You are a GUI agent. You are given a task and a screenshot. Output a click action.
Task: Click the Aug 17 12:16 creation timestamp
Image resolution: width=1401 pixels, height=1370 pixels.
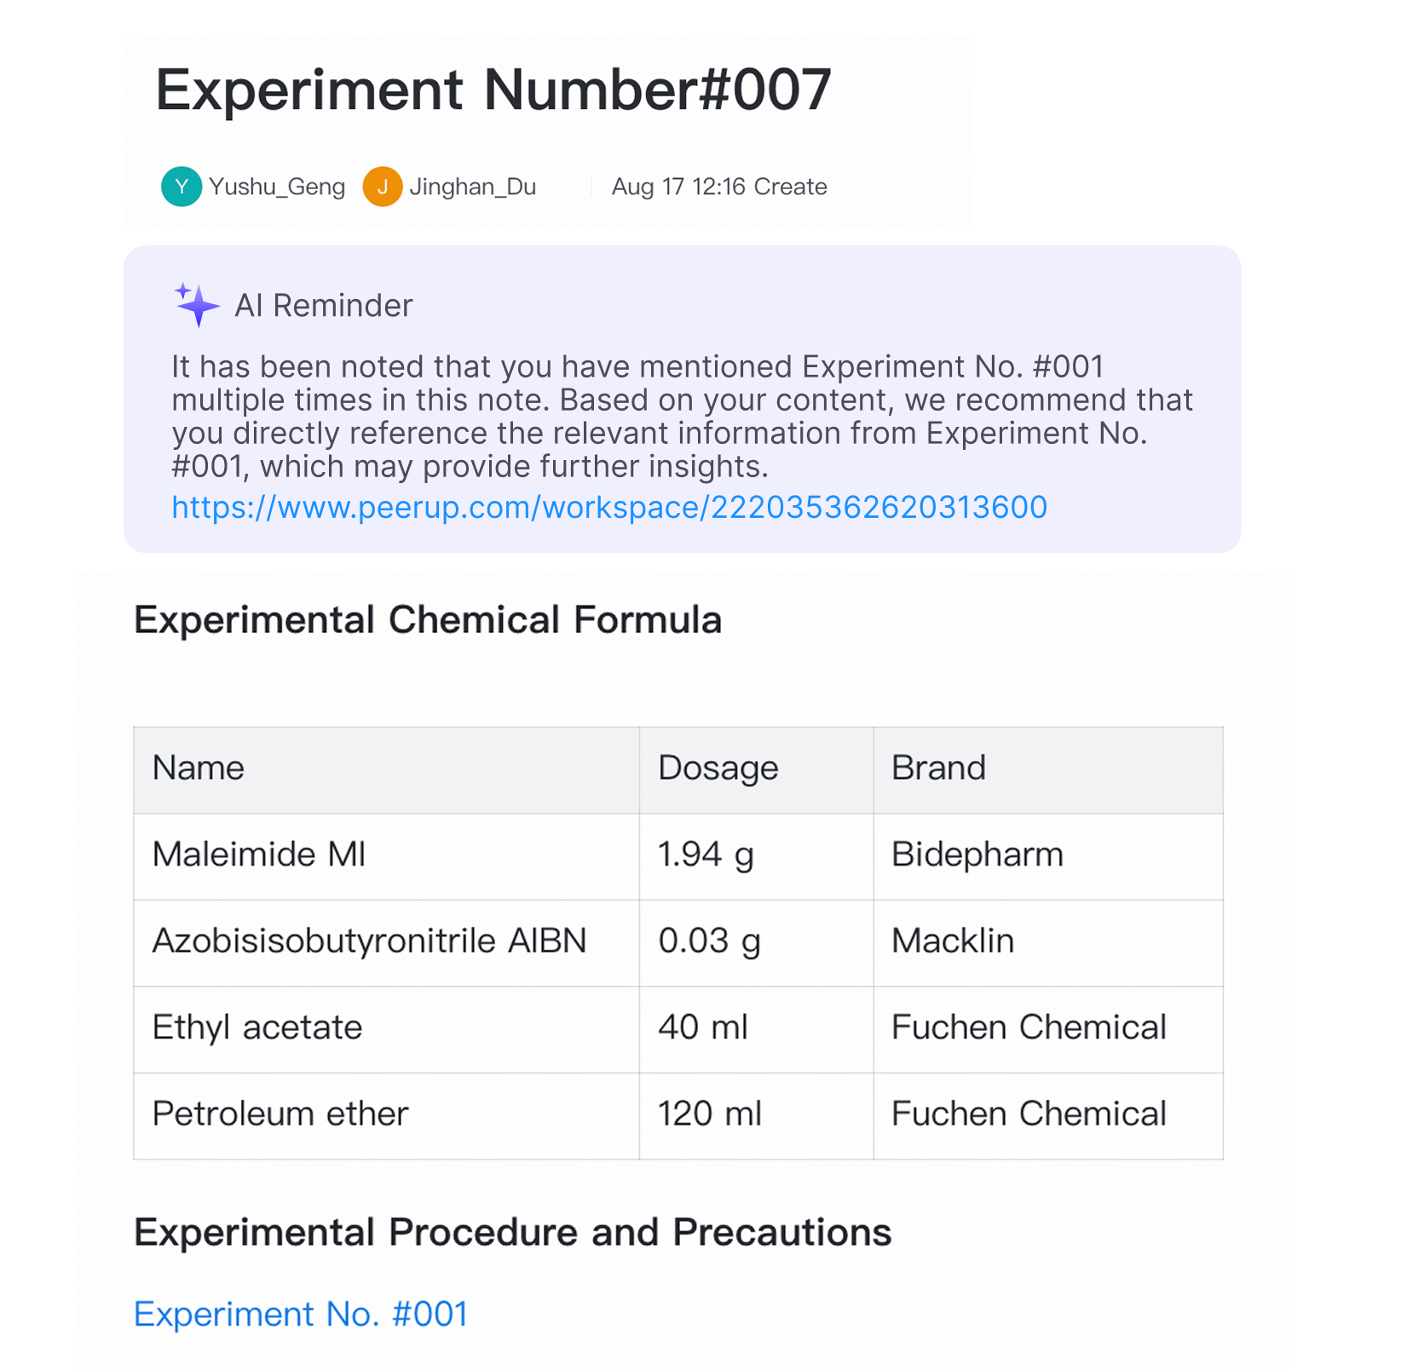(x=719, y=187)
